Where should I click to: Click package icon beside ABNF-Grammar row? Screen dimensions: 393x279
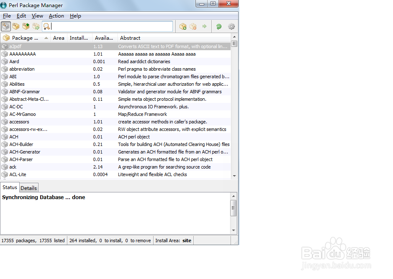[5, 92]
